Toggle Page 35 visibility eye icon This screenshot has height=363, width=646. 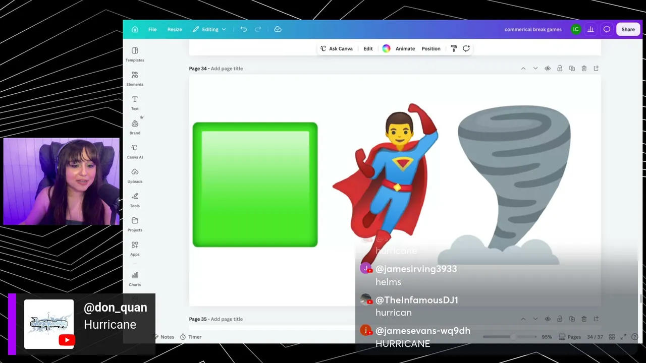coord(548,319)
